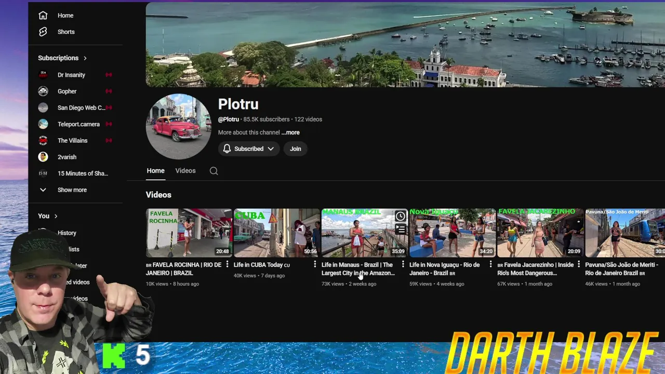Expand Subscriptions section chevron
665x374 pixels.
[85, 58]
